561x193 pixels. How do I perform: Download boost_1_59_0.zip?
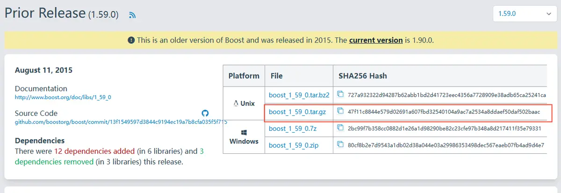click(x=294, y=145)
